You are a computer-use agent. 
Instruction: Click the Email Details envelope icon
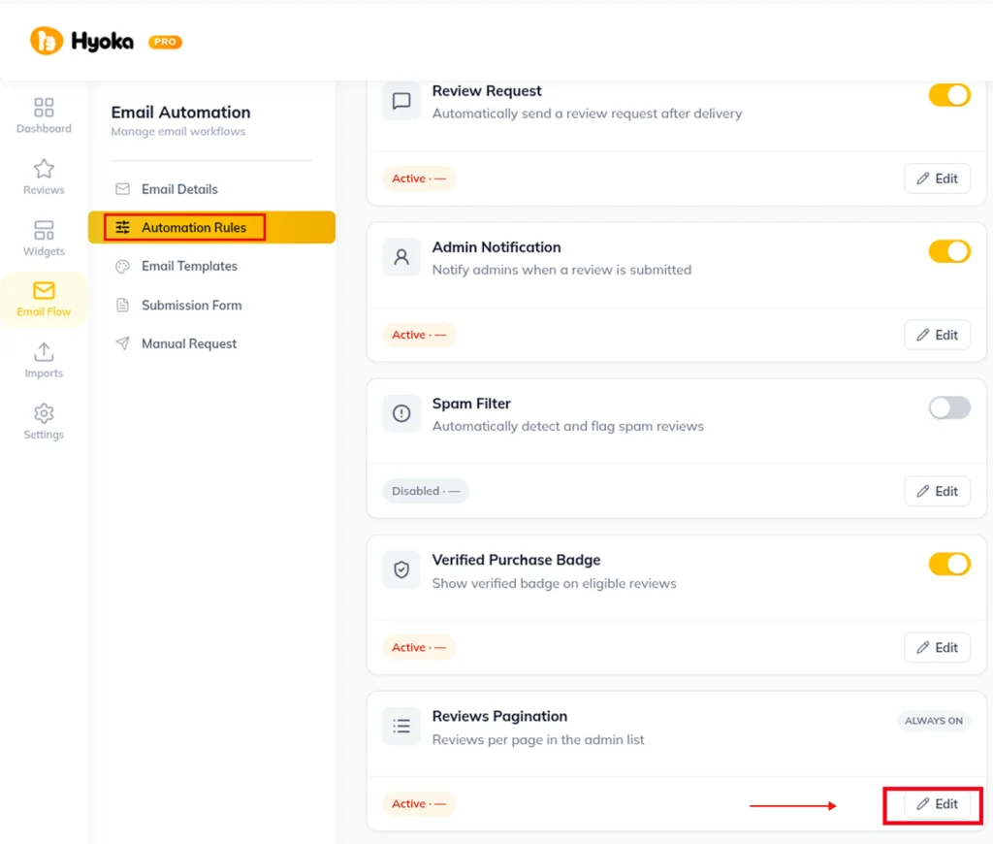coord(123,189)
